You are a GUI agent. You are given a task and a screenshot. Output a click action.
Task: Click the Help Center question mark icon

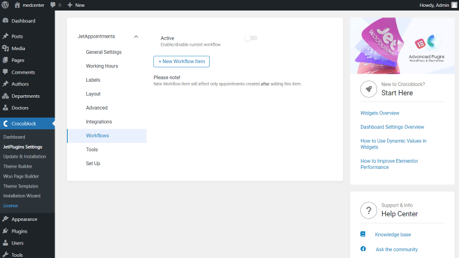coord(368,210)
